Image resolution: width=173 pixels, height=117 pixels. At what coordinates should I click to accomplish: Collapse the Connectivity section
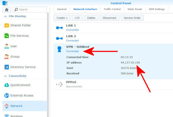click(5, 76)
